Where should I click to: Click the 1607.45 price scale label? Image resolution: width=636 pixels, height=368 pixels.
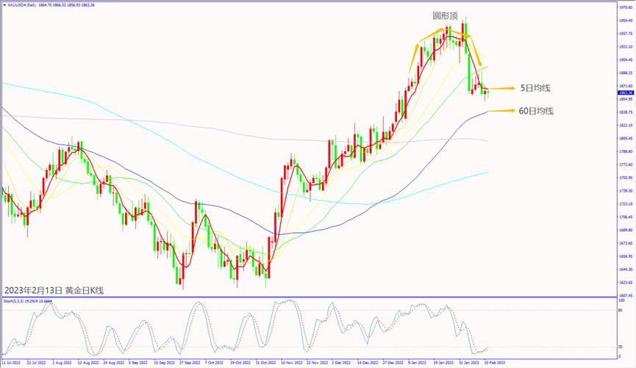[625, 295]
